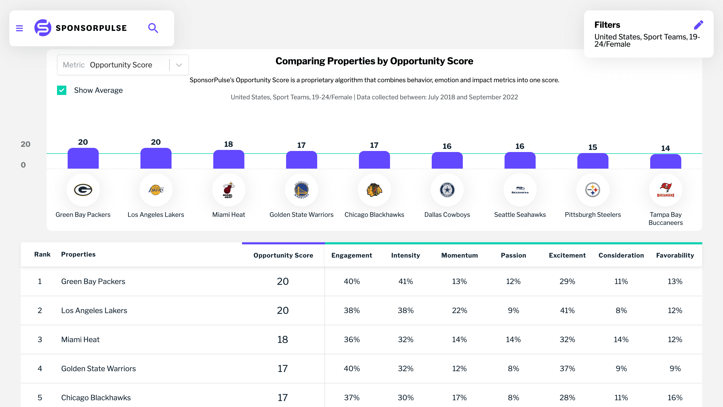Image resolution: width=723 pixels, height=407 pixels.
Task: Click the Dallas Cowboys score bar
Action: 447,161
